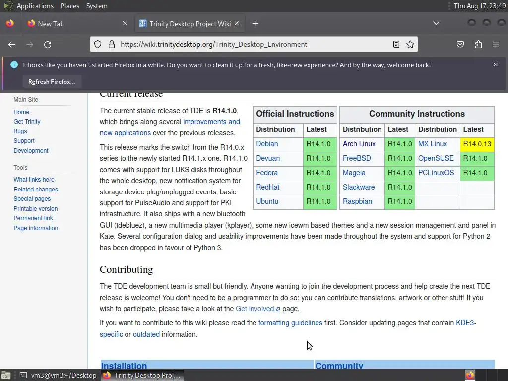Open the Applications menu
This screenshot has height=381, width=508.
coord(35,6)
